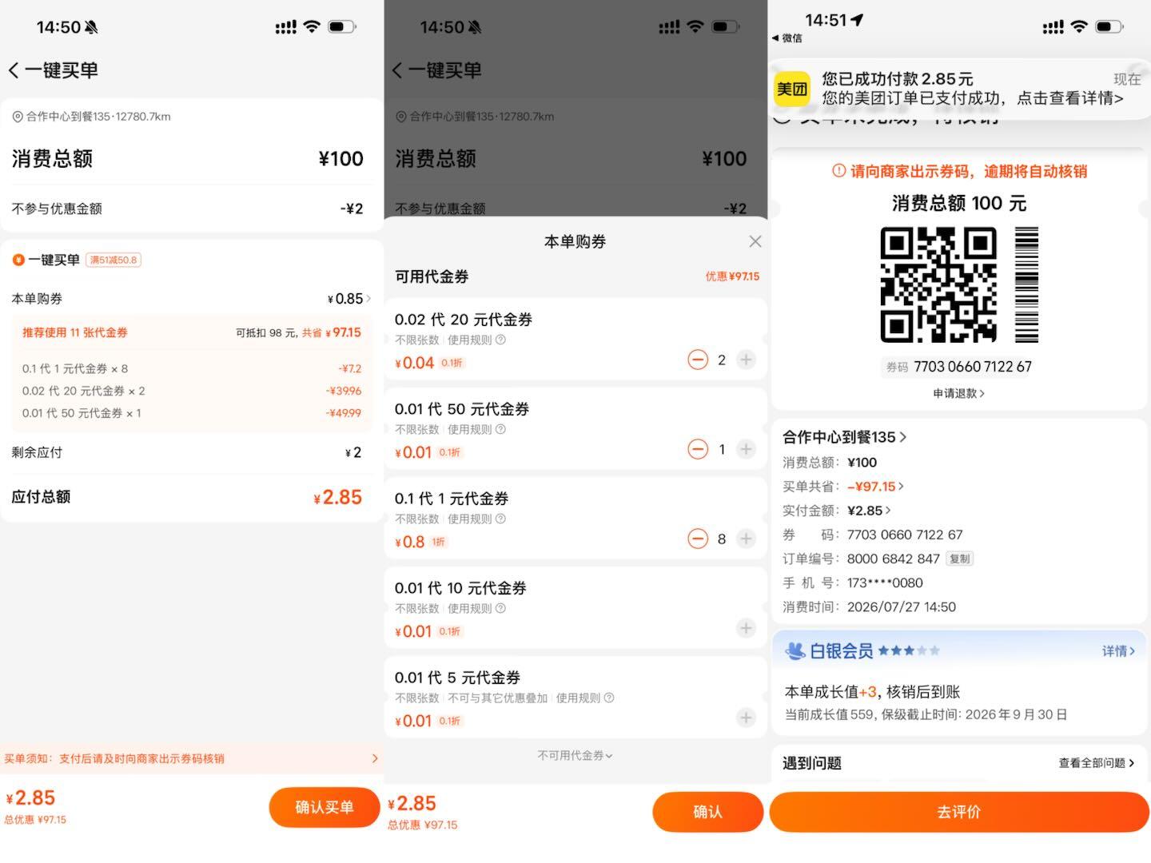Tap 不参与优惠金额 -¥2 on left screen
The width and height of the screenshot is (1151, 863).
coord(187,209)
